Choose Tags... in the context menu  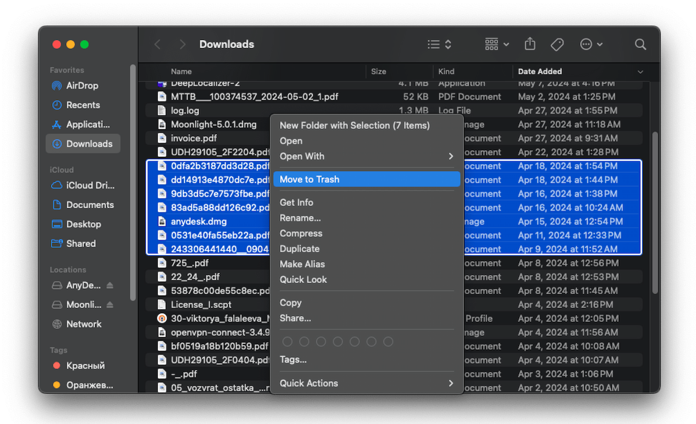point(367,360)
